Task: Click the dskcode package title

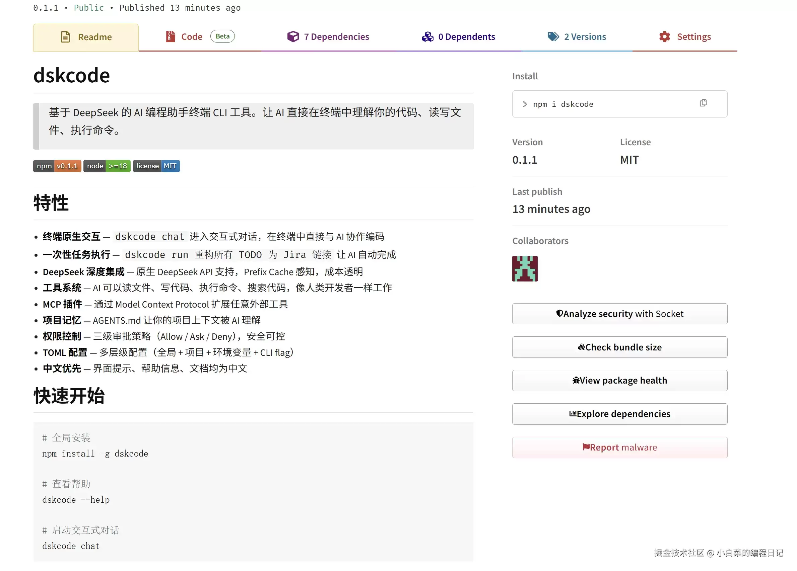Action: coord(72,75)
